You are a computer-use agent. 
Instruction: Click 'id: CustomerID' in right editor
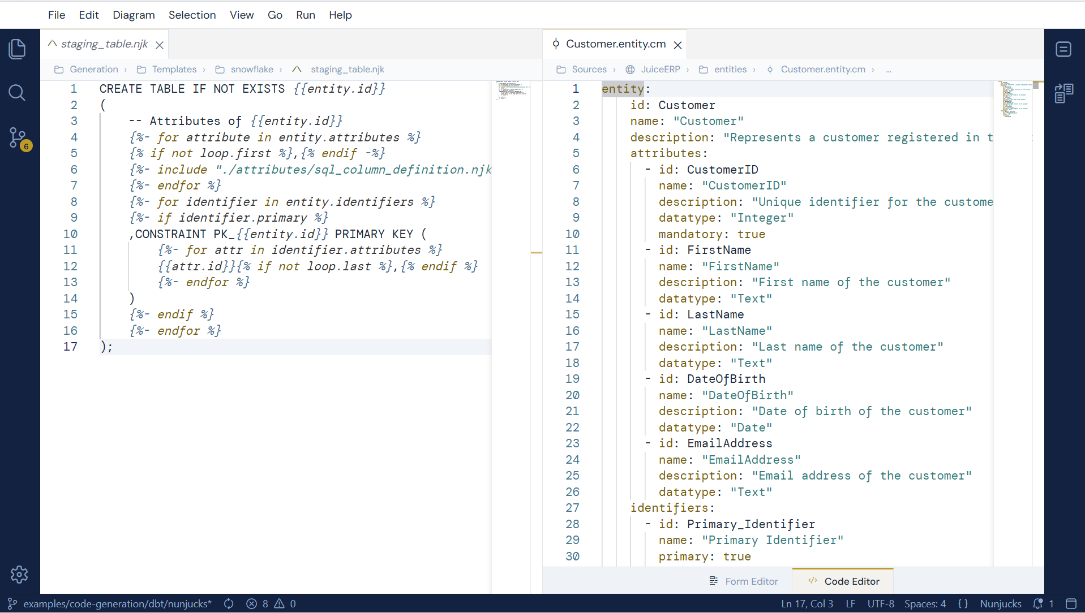coord(708,170)
